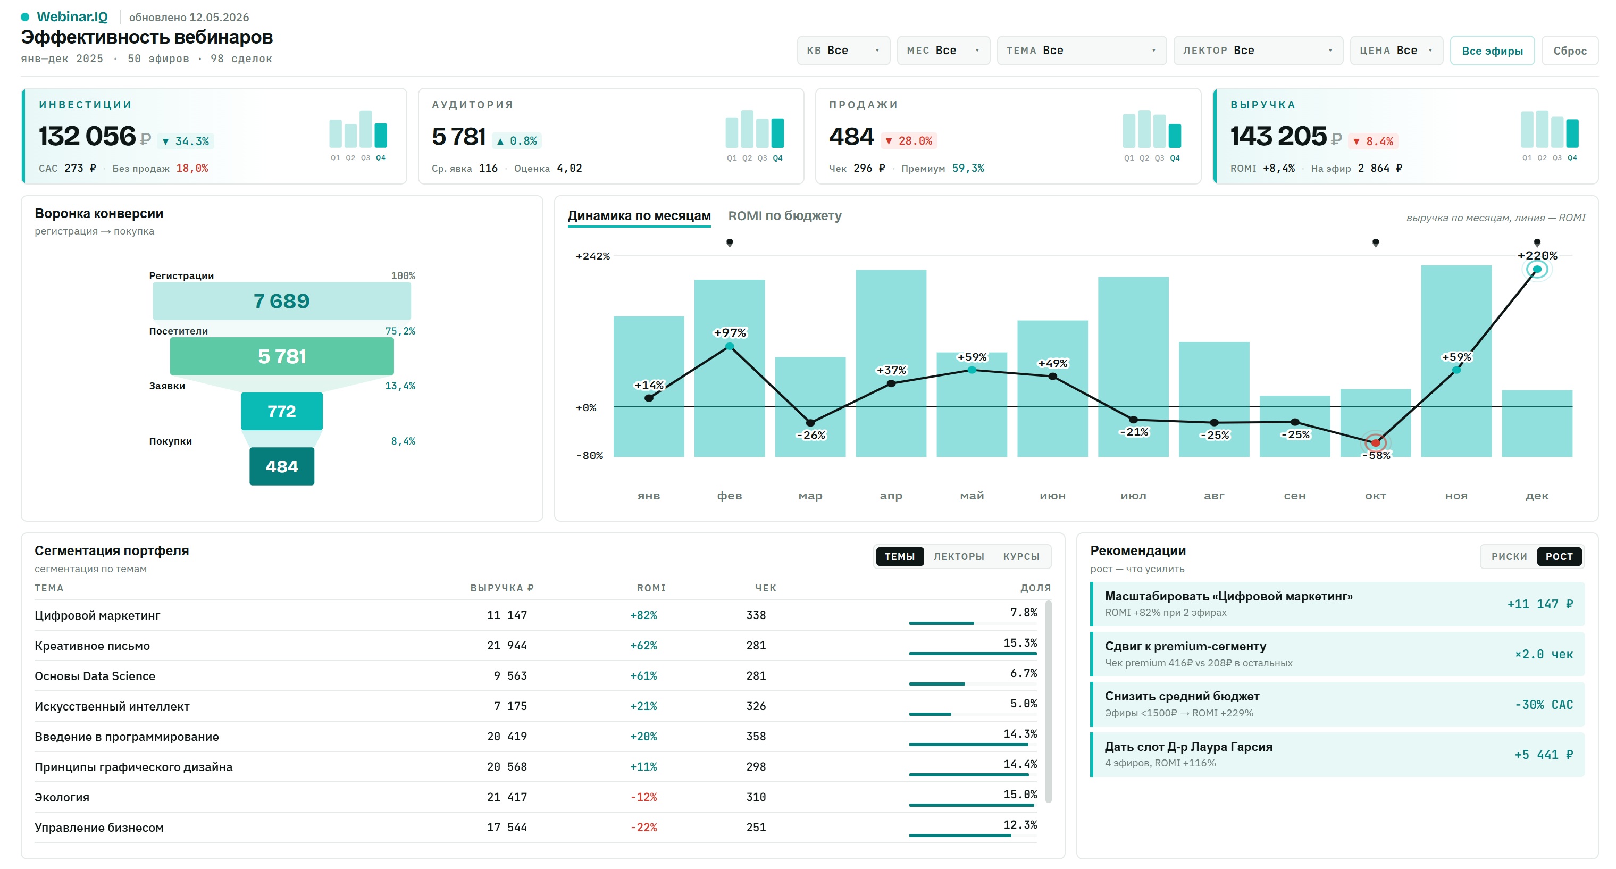Select the ТЕМЫ segmentation toggle

899,556
